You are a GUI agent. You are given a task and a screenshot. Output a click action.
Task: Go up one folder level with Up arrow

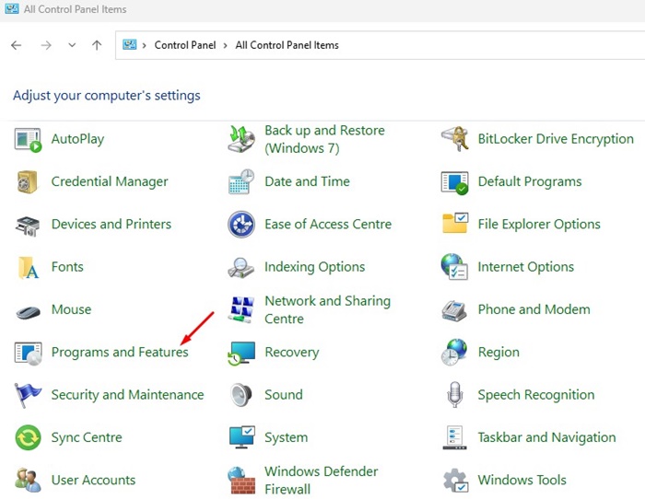97,45
